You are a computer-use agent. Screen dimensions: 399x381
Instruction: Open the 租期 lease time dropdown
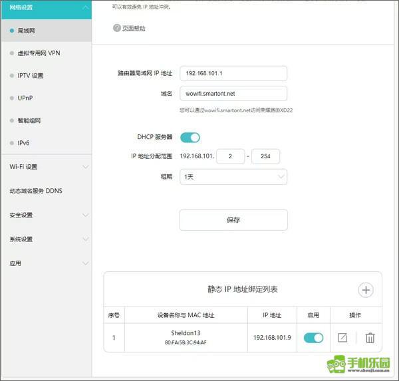233,177
